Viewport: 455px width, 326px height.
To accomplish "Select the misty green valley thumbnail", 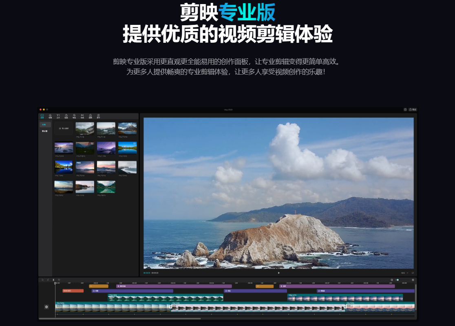I will coord(85,128).
